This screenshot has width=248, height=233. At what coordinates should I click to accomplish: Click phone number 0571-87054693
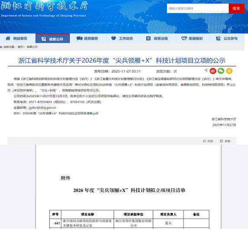40,102
